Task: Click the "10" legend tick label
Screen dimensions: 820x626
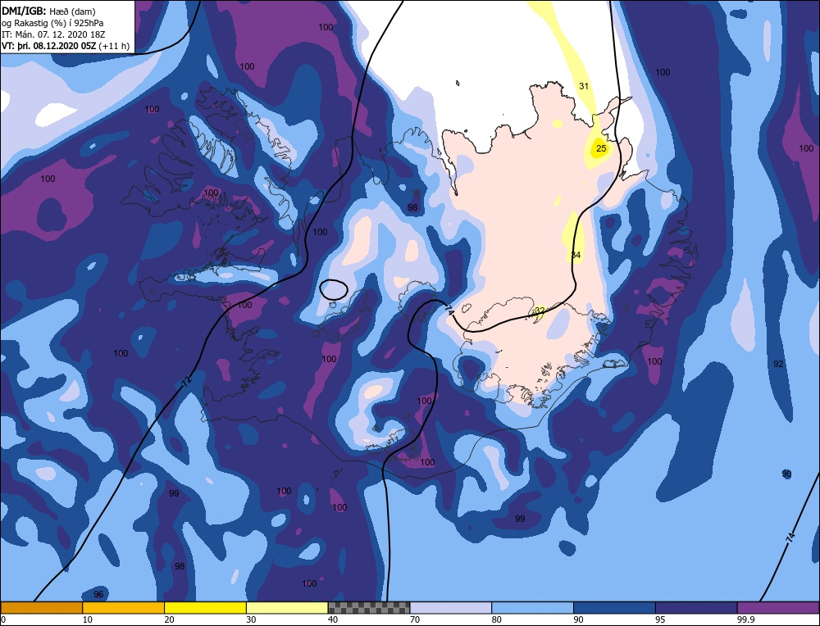Action: tap(88, 619)
